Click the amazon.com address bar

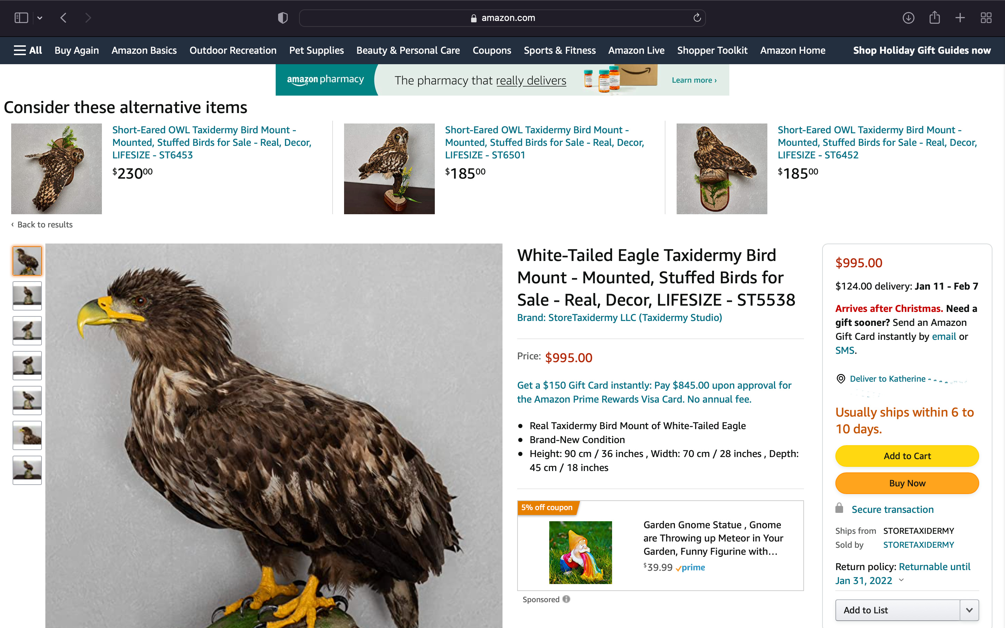click(502, 18)
